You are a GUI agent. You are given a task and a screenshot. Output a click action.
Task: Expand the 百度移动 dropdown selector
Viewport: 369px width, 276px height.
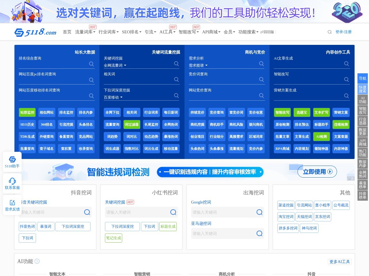113,97
